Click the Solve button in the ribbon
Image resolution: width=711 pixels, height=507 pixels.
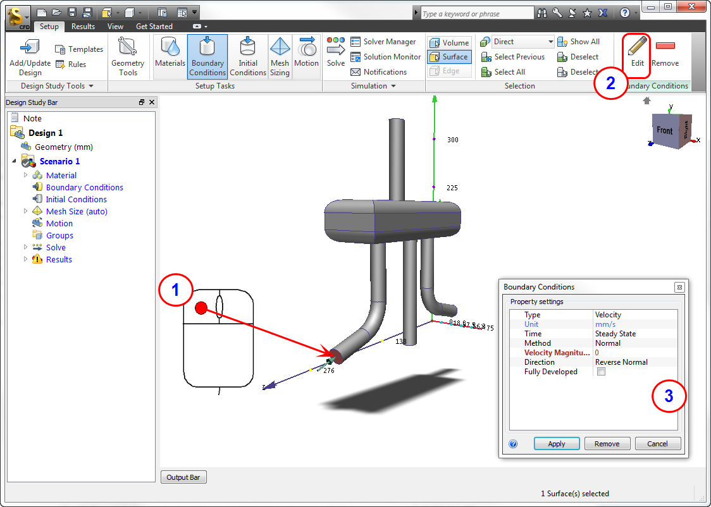click(335, 52)
